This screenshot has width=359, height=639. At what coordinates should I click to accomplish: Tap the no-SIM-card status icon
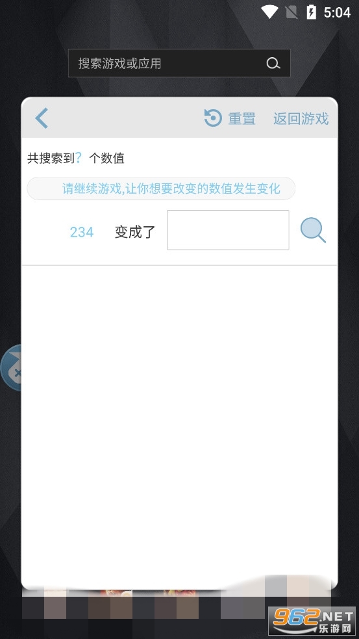(291, 12)
